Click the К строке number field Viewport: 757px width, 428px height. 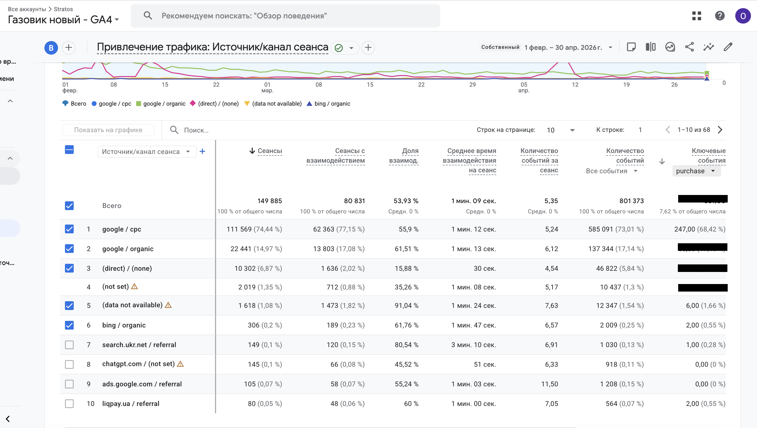click(640, 130)
